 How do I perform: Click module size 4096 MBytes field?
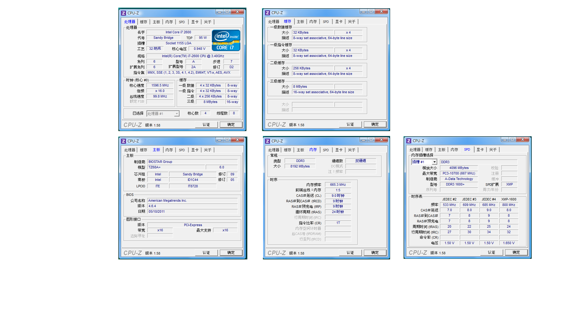pyautogui.click(x=459, y=168)
